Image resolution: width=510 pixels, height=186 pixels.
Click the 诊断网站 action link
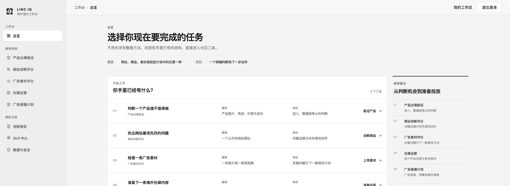[x=372, y=136]
